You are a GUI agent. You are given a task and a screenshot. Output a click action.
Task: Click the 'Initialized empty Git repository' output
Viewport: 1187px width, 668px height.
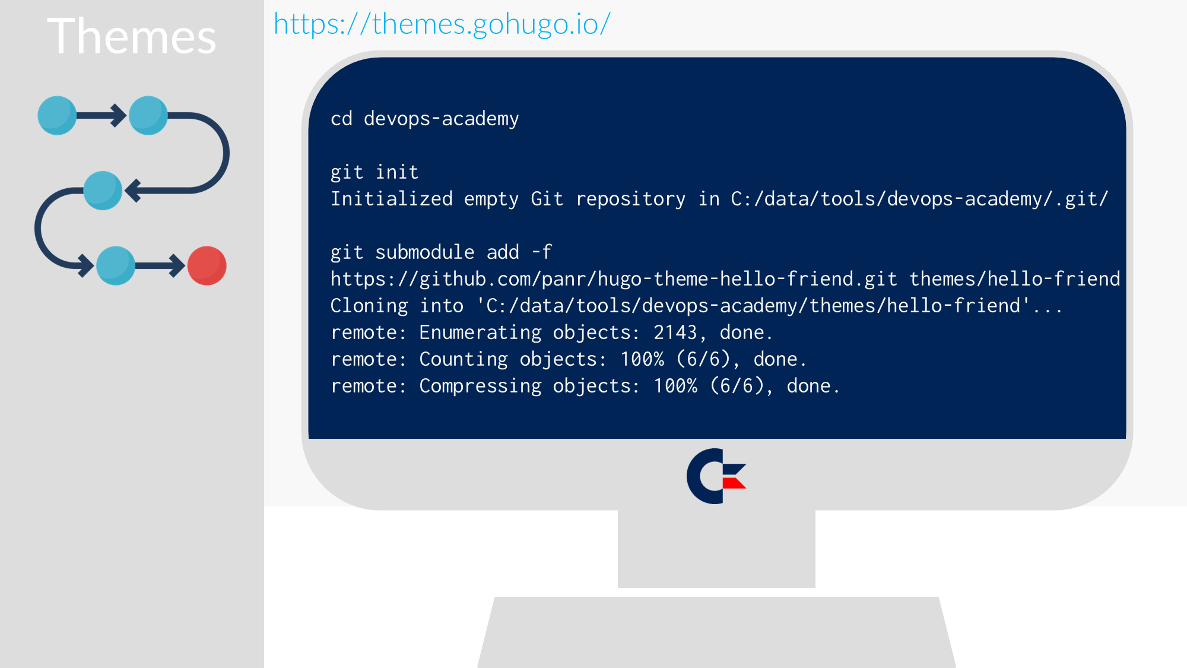(x=719, y=199)
